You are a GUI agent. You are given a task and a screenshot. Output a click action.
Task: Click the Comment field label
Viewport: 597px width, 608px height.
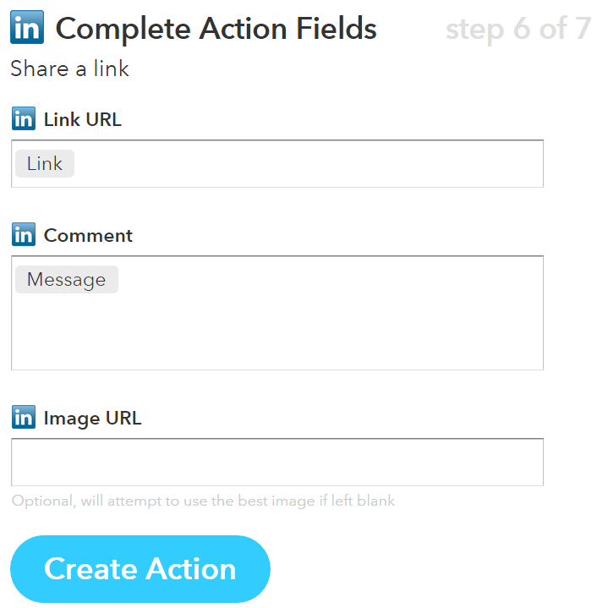(88, 235)
